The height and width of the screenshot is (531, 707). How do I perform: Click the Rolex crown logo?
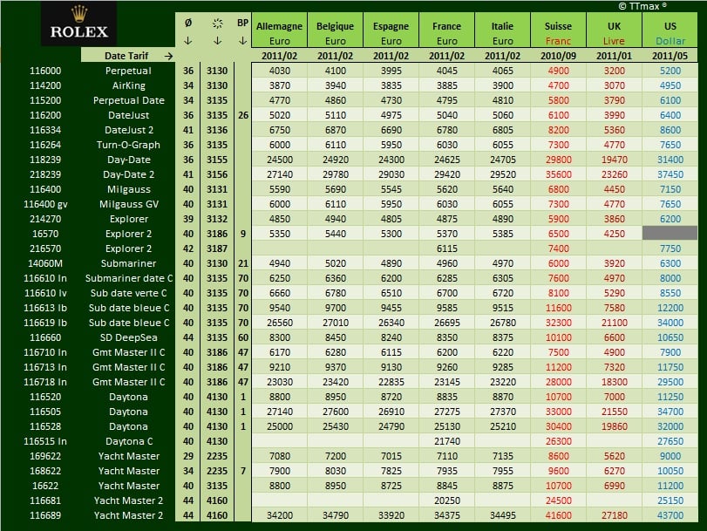pos(79,15)
